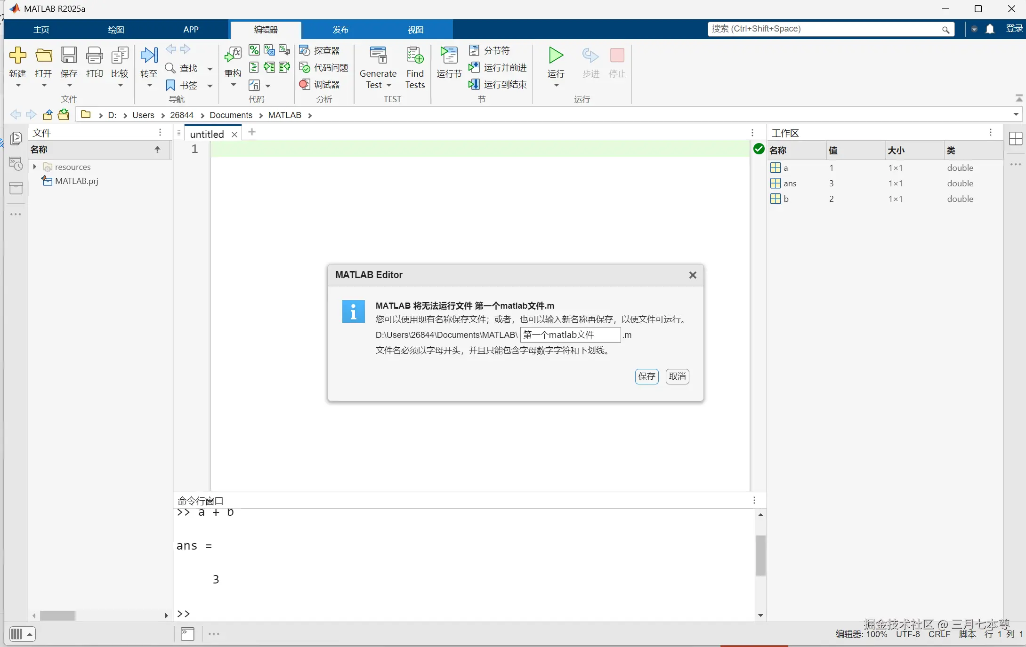The image size is (1026, 647).
Task: Click the notification bell icon
Action: (990, 29)
